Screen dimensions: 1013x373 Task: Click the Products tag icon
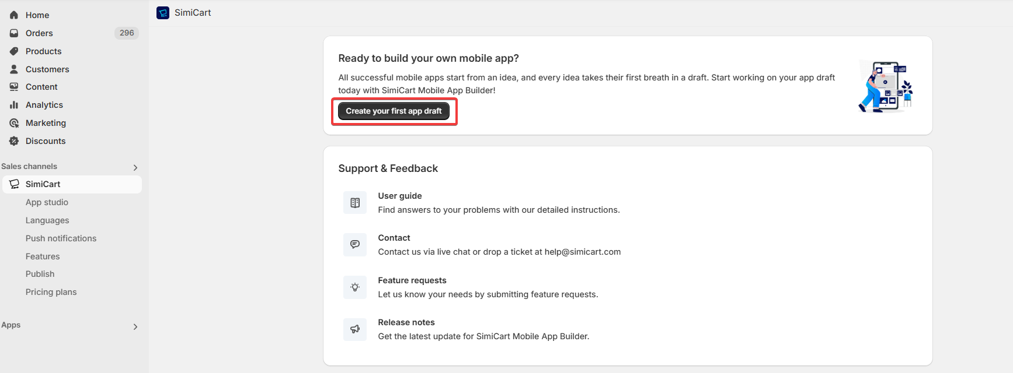point(14,51)
